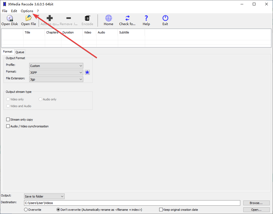Image resolution: width=273 pixels, height=214 pixels.
Task: Open the Format dropdown showing 3GPP
Action: coord(56,73)
